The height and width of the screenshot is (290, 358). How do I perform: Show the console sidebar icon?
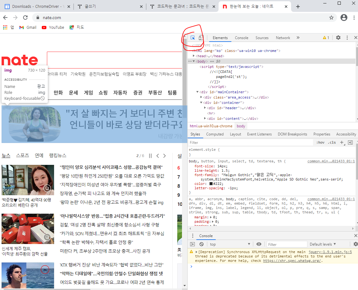click(193, 244)
